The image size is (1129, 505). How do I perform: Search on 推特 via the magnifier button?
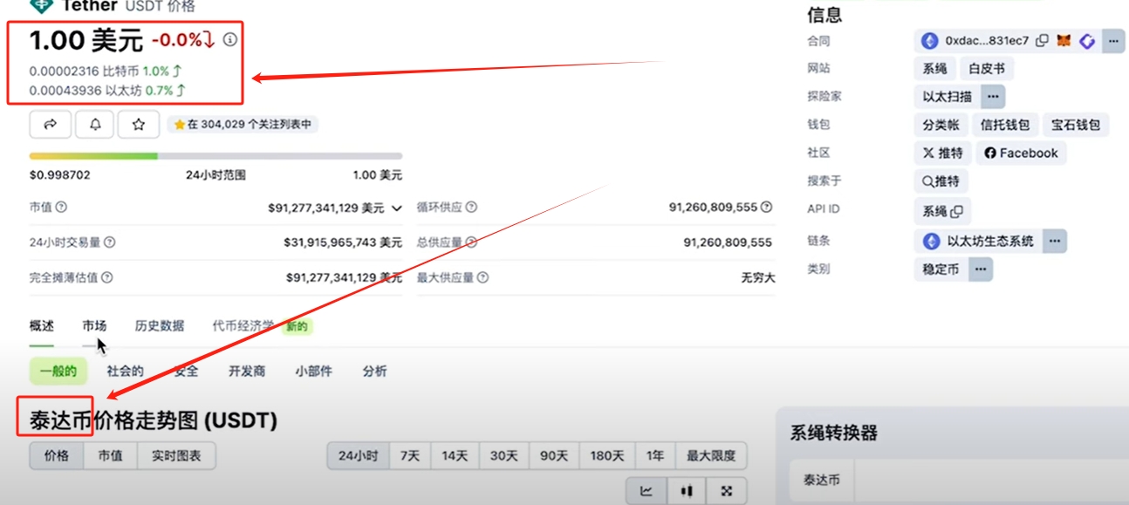(x=941, y=181)
